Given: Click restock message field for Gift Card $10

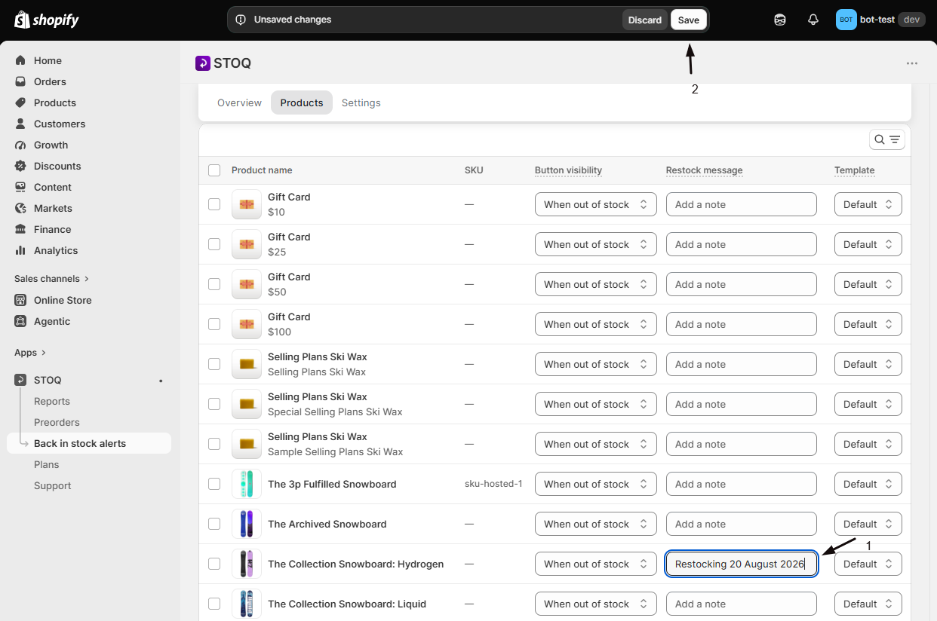Looking at the screenshot, I should 742,204.
